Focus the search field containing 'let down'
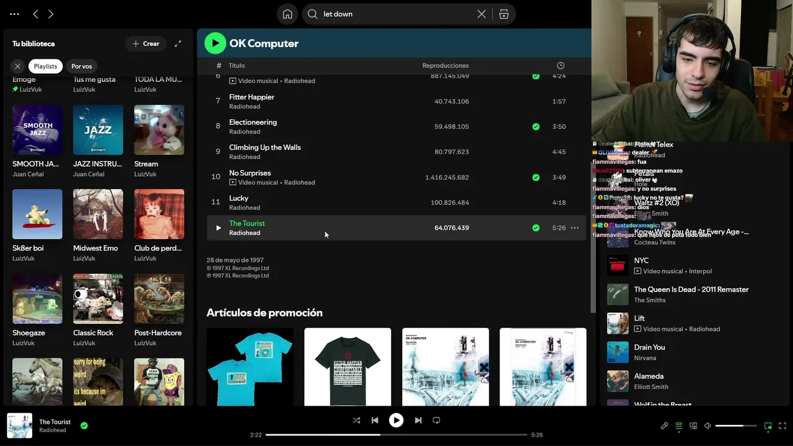The image size is (793, 446). click(x=409, y=14)
